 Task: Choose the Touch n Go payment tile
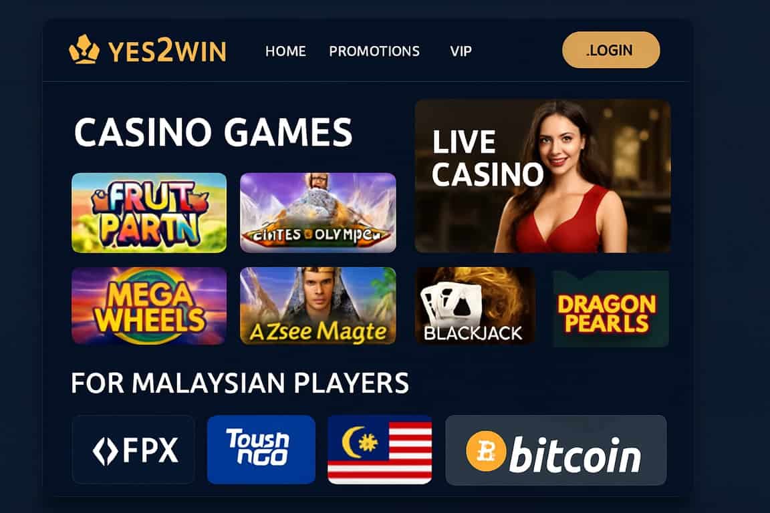(261, 449)
